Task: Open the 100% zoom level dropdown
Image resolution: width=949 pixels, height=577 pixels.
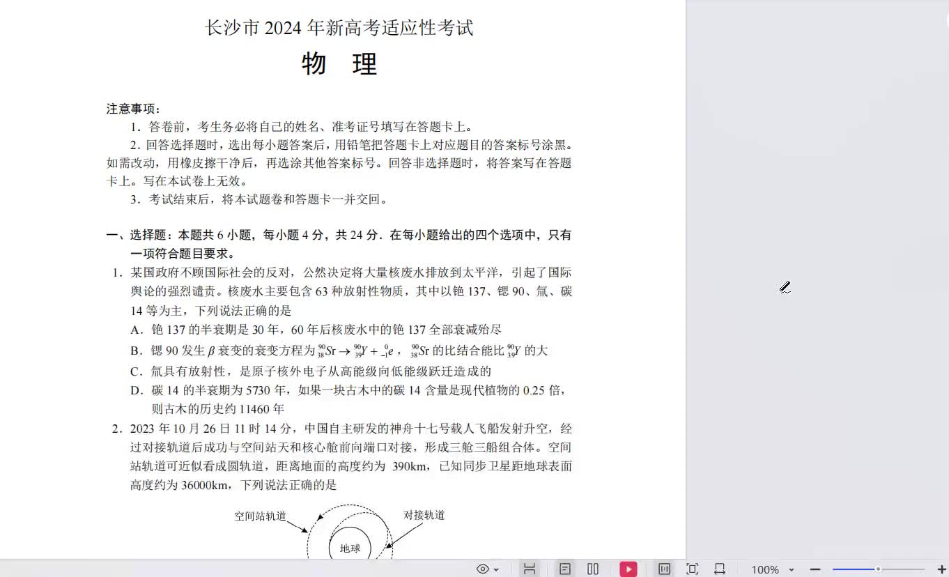Action: pos(773,570)
